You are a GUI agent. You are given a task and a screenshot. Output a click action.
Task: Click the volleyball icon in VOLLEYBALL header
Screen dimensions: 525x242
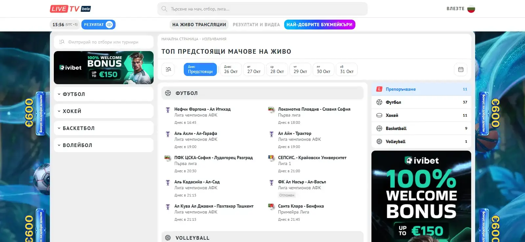coord(168,238)
